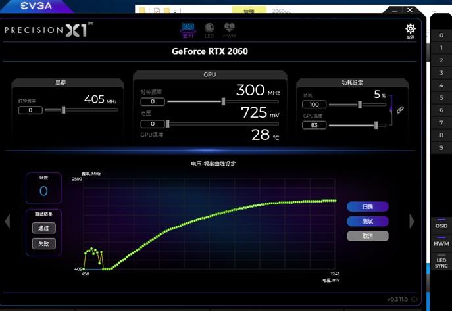This screenshot has height=311, width=452.
Task: Click the 725 mV voltage readout
Action: 260,112
